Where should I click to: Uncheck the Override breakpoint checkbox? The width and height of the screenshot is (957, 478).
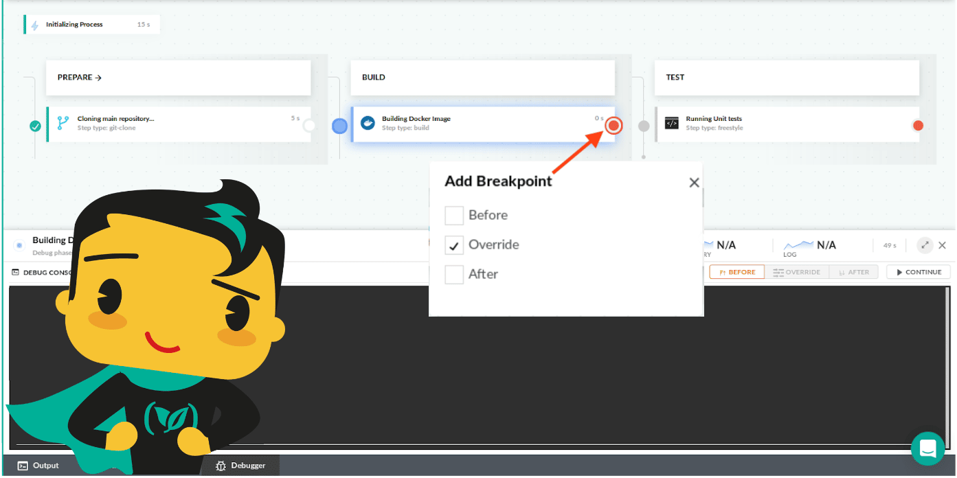[454, 245]
